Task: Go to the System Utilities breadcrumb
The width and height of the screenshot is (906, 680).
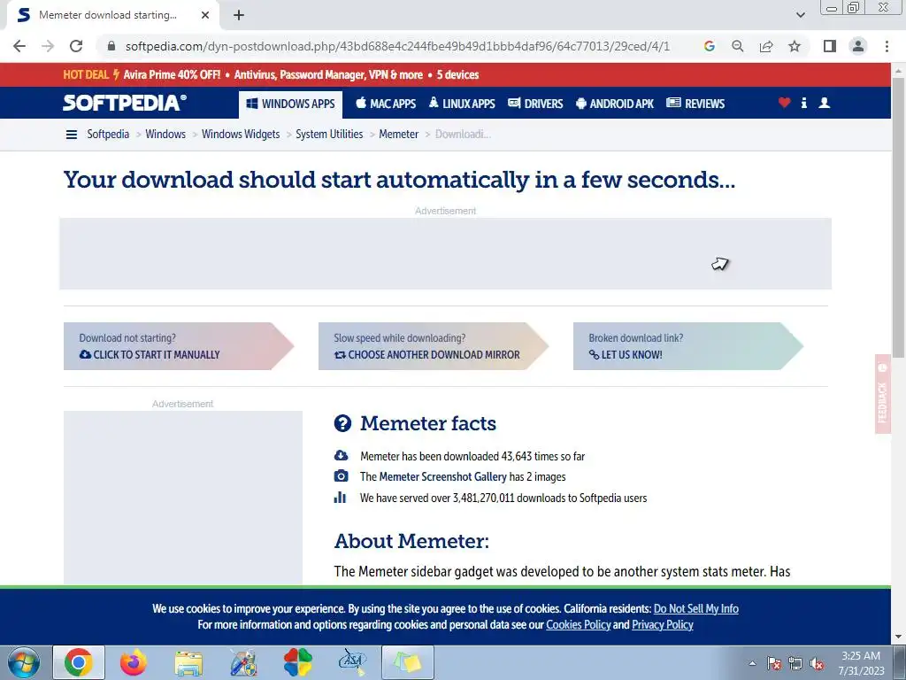Action: click(x=329, y=135)
